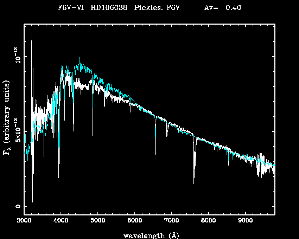
Task: Click the 4000 wavelength tick label
Action: coord(61,221)
